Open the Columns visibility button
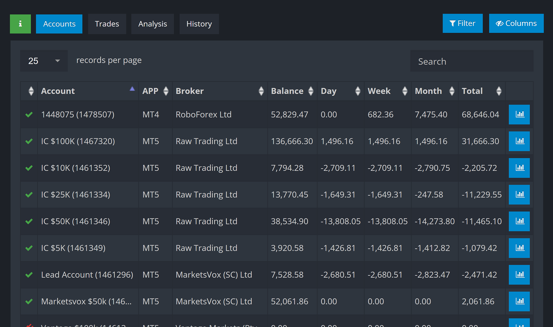The height and width of the screenshot is (327, 553). pos(516,23)
